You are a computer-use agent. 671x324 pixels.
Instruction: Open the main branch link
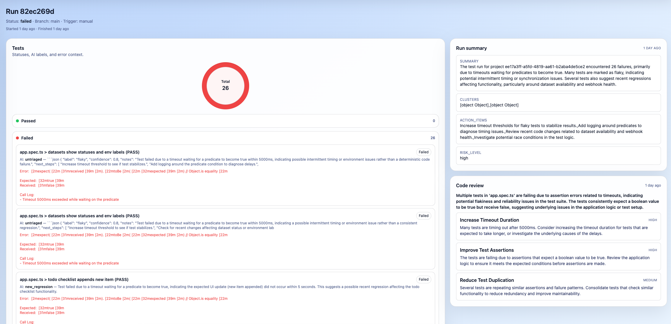(x=55, y=21)
